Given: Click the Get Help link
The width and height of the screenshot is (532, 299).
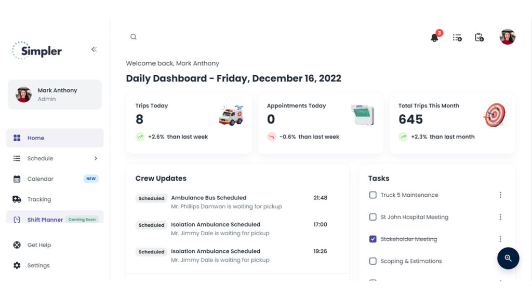Looking at the screenshot, I should (39, 245).
